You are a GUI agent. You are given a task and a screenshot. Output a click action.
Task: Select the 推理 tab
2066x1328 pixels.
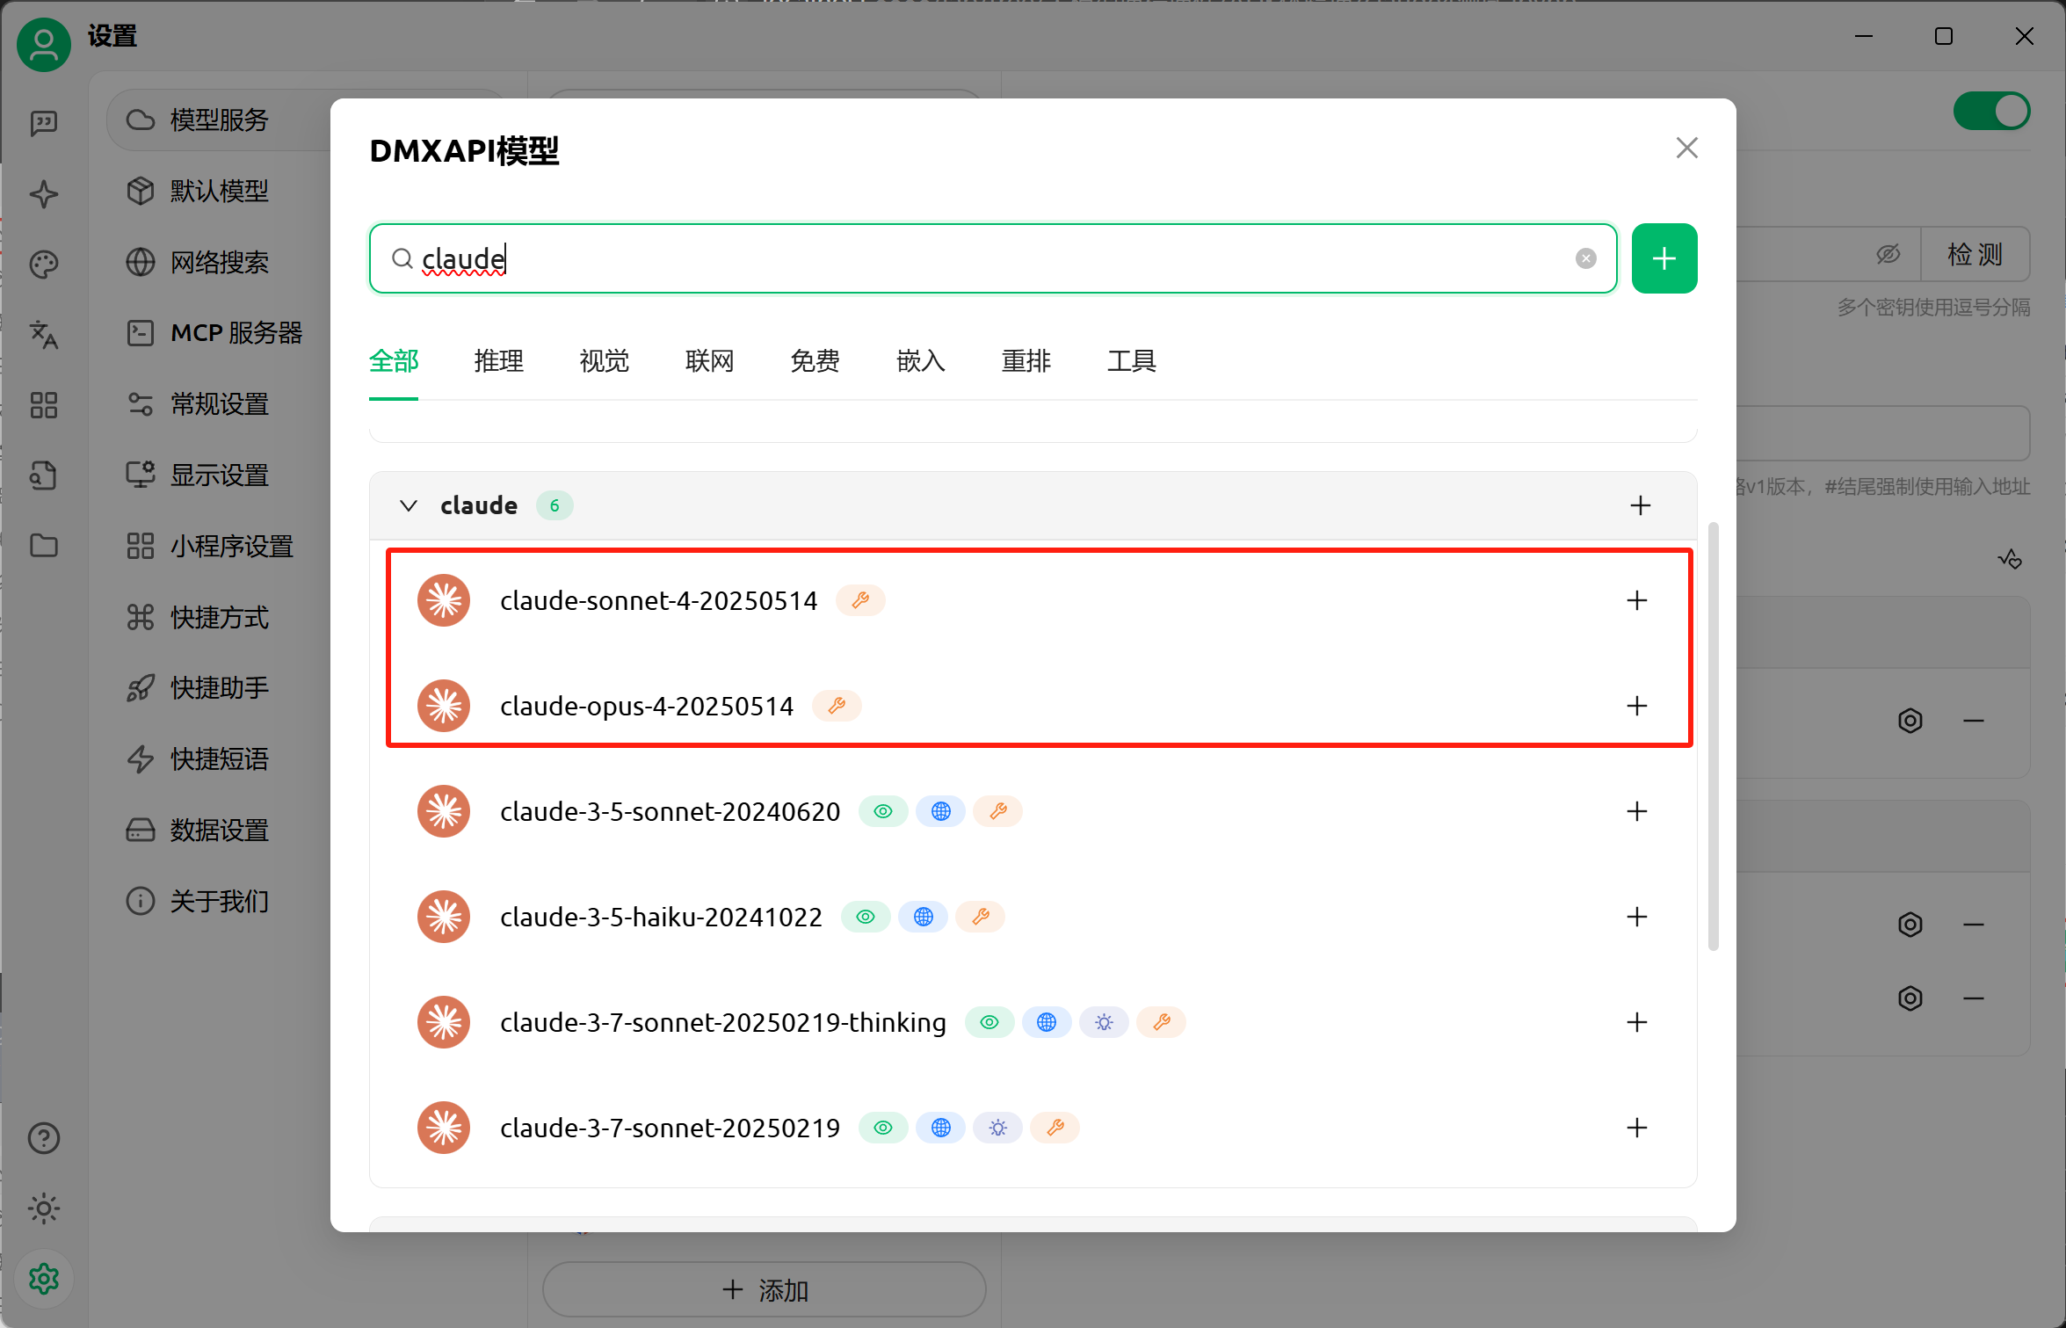click(499, 361)
